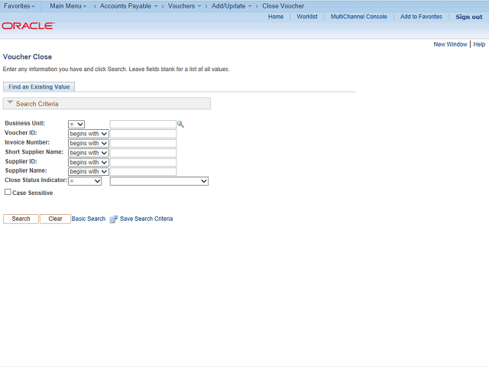Click the Business Unit input field
Viewport: 489px width, 367px height.
tap(143, 124)
